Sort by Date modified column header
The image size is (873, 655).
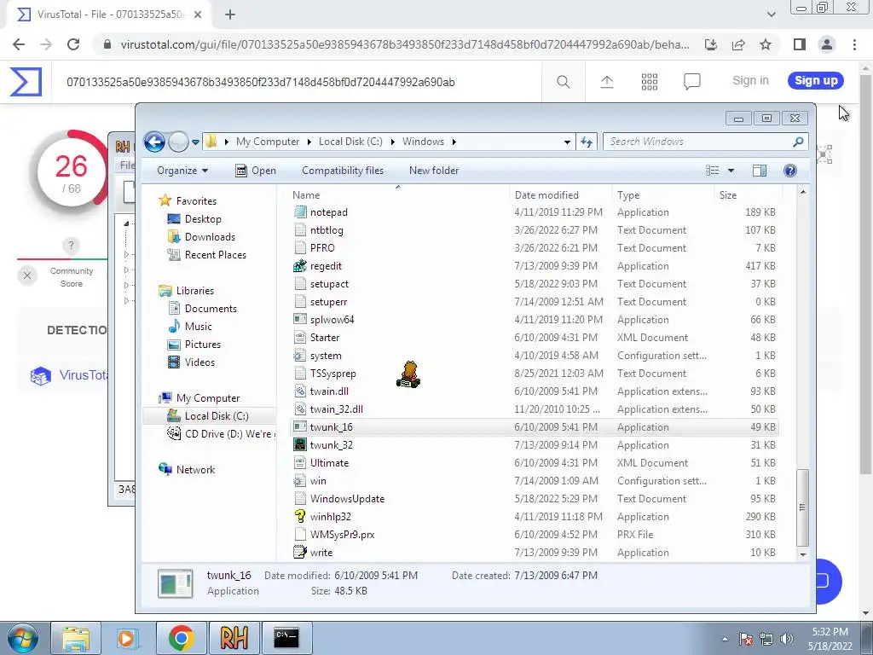(560, 195)
